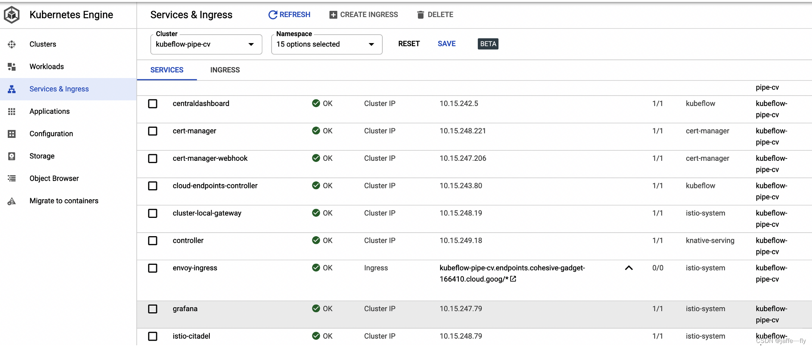Check the controller service checkbox
This screenshot has width=812, height=348.
(x=153, y=240)
